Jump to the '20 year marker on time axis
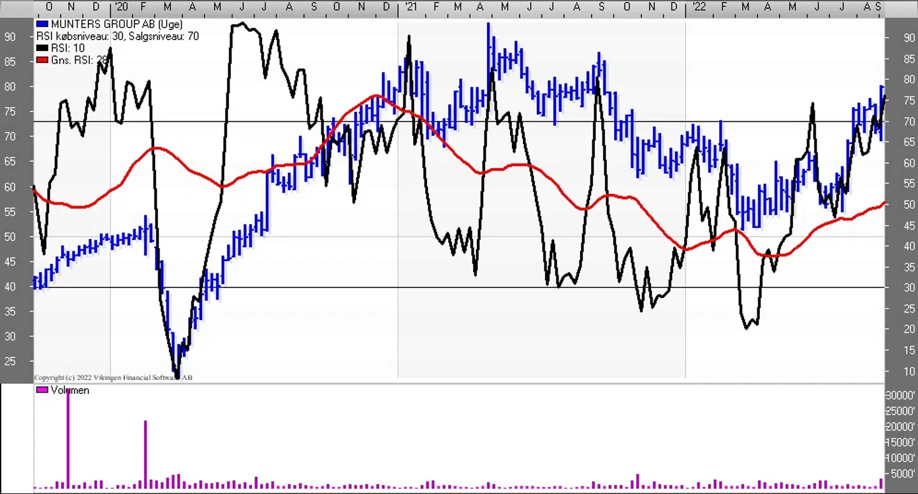The width and height of the screenshot is (918, 494). pos(119,6)
